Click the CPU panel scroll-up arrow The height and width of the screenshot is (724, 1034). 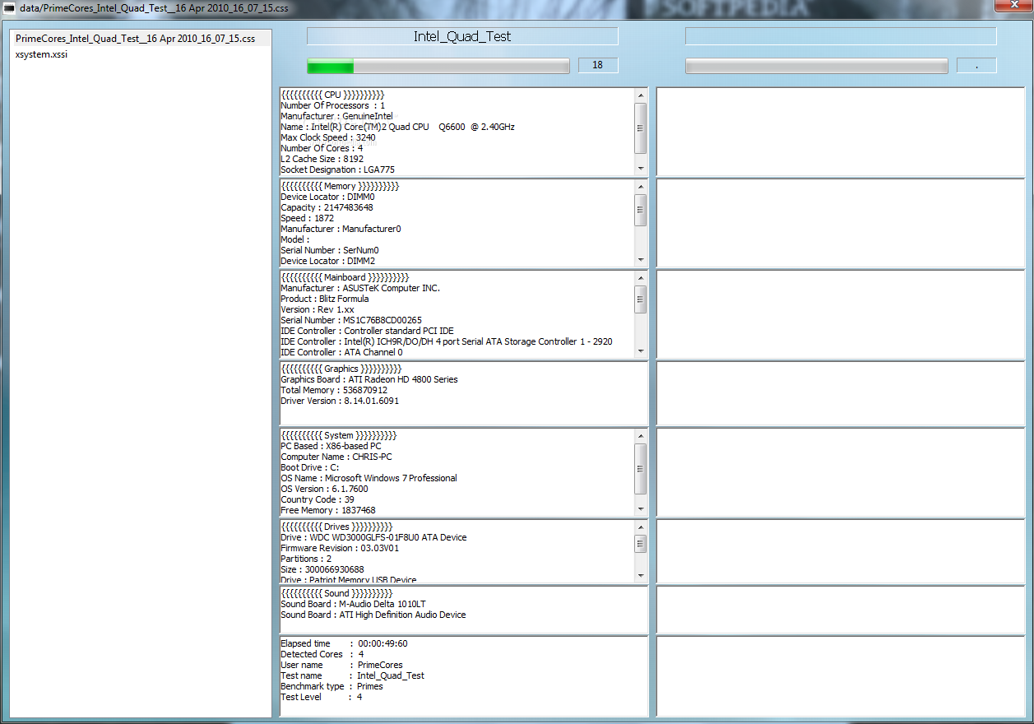641,95
